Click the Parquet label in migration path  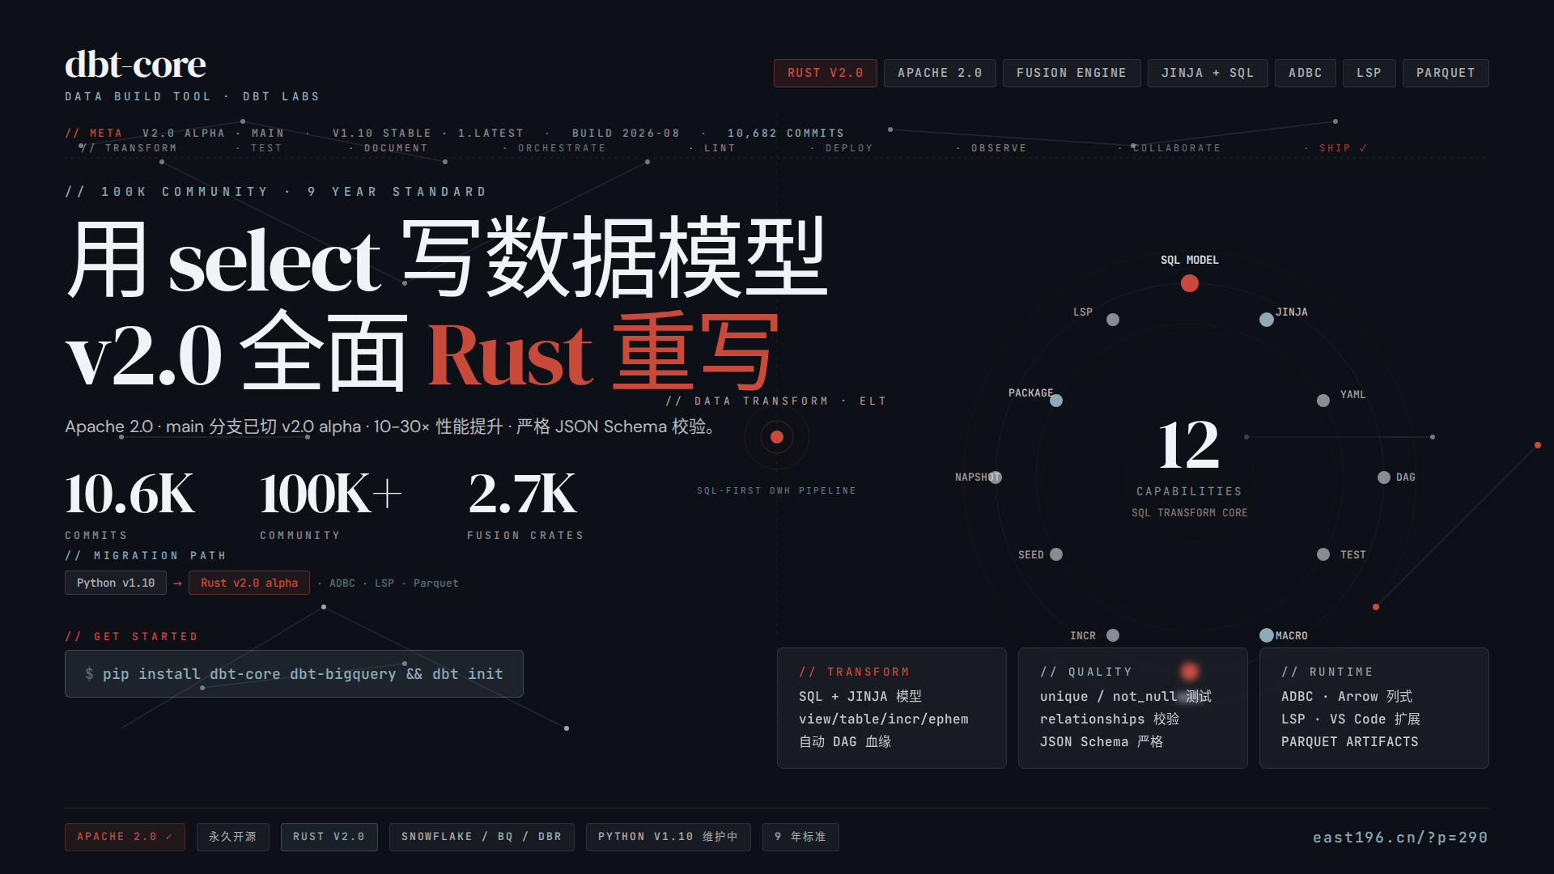pos(435,583)
